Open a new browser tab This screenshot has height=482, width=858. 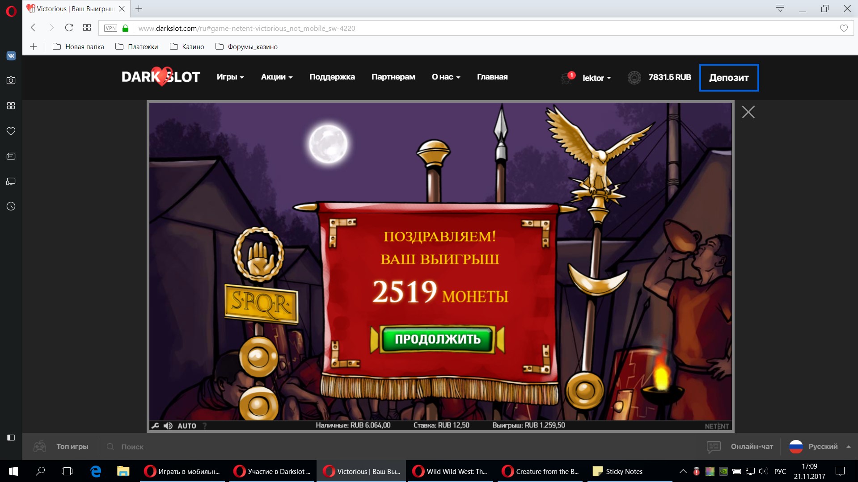139,8
